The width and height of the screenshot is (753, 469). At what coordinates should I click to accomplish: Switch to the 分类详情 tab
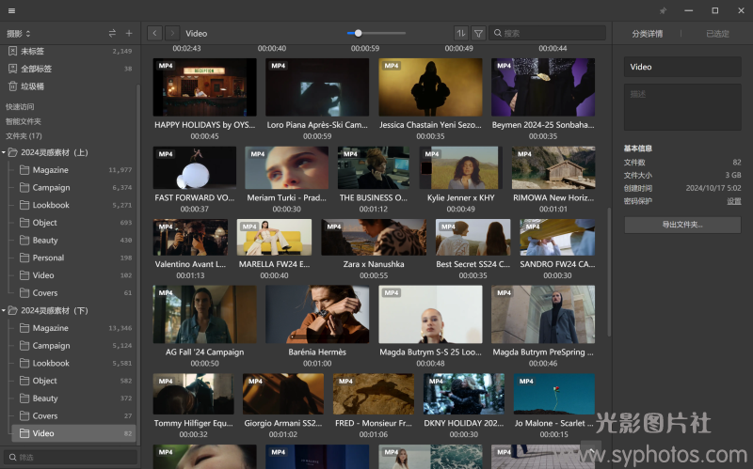tap(647, 34)
